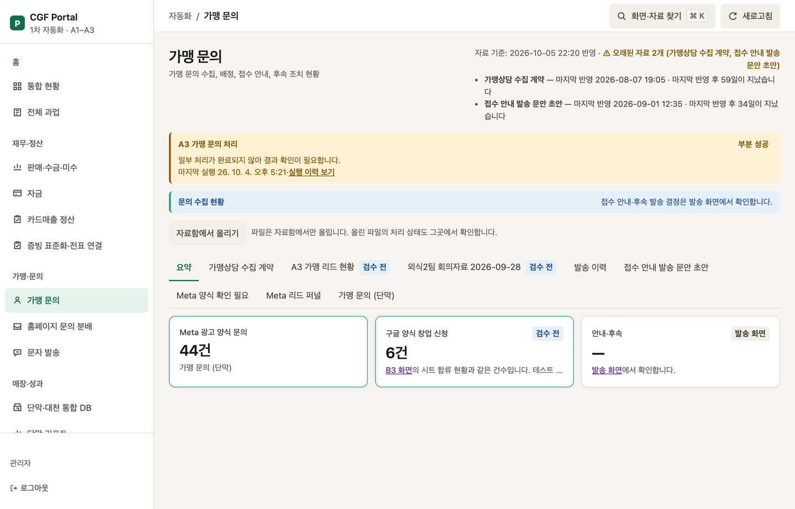Open the 발송 화면 link in 안내·후속 card
The width and height of the screenshot is (795, 509).
point(607,370)
